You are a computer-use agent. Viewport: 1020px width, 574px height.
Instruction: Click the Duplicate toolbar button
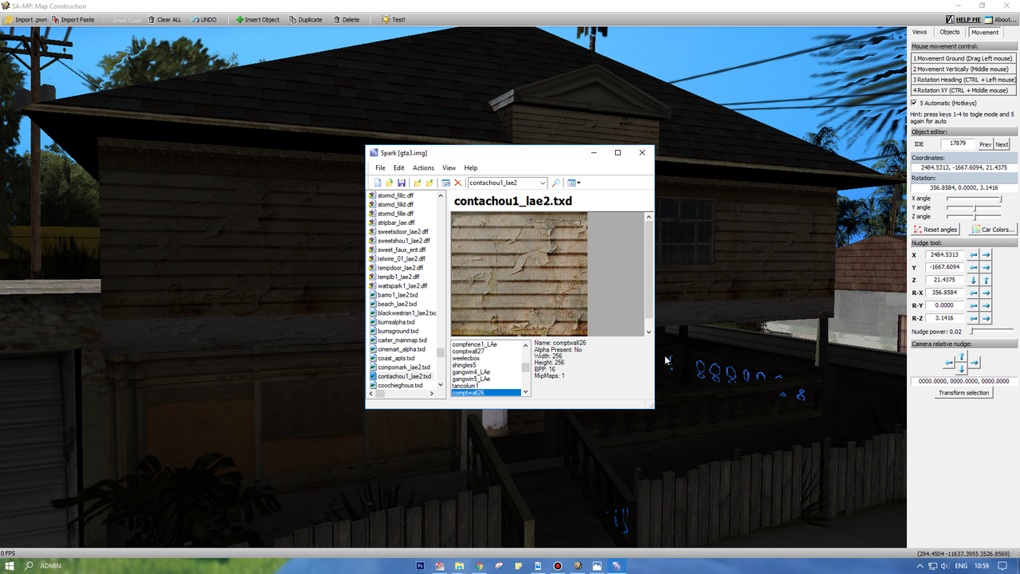pyautogui.click(x=305, y=19)
